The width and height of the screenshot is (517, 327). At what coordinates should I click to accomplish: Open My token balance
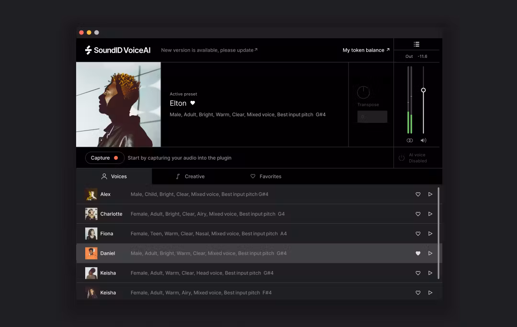pos(366,50)
